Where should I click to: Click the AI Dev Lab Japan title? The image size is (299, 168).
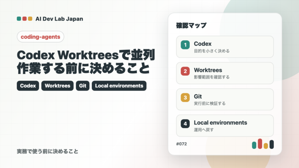coord(59,19)
